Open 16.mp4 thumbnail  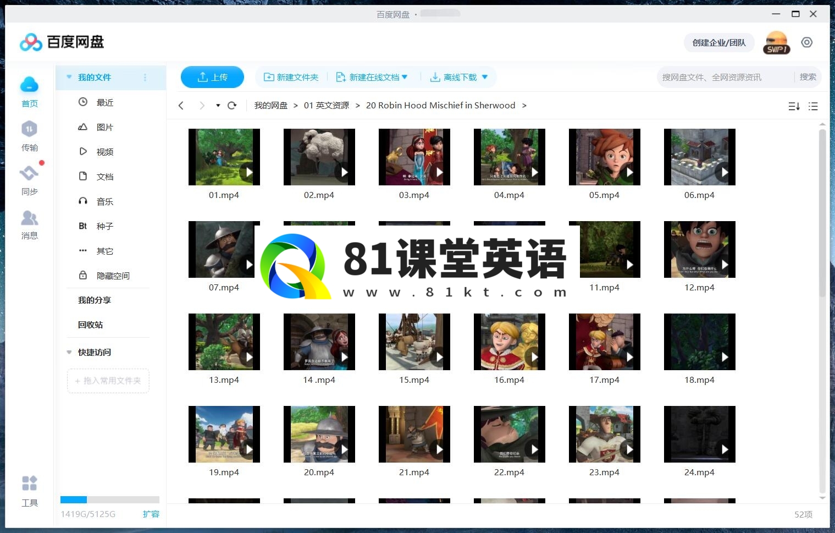point(510,342)
